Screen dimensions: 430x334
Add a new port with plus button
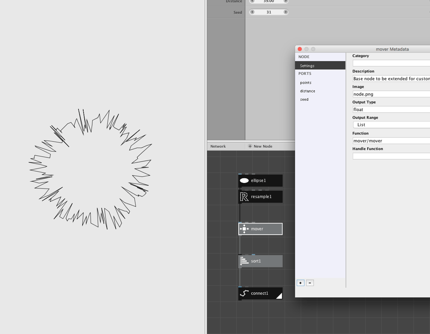301,283
